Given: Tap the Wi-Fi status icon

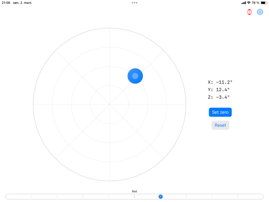Looking at the screenshot, I should click(249, 3).
